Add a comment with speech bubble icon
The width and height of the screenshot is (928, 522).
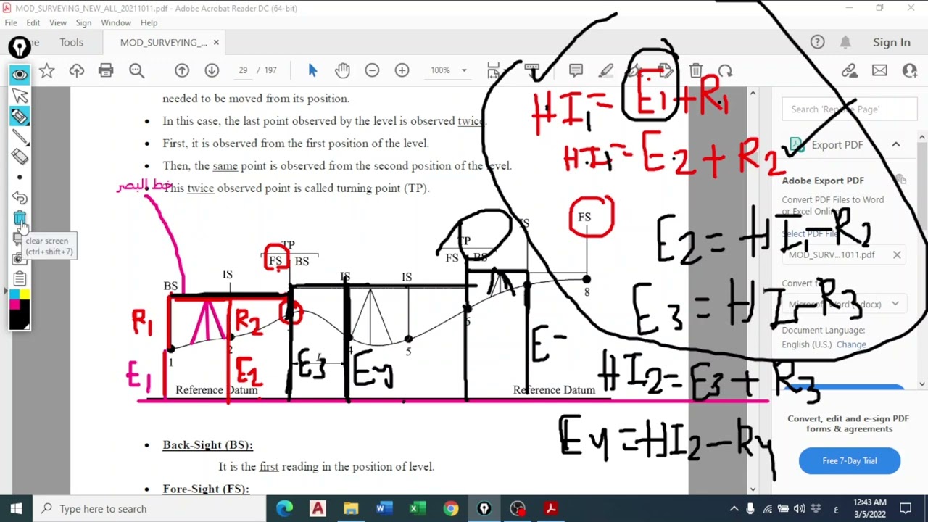[x=576, y=70]
